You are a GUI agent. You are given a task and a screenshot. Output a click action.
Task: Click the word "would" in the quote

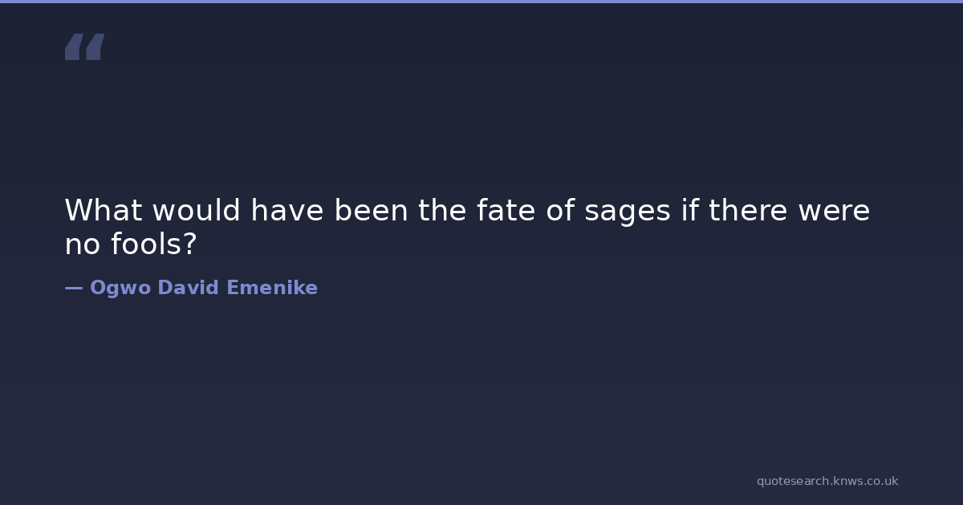(196, 211)
